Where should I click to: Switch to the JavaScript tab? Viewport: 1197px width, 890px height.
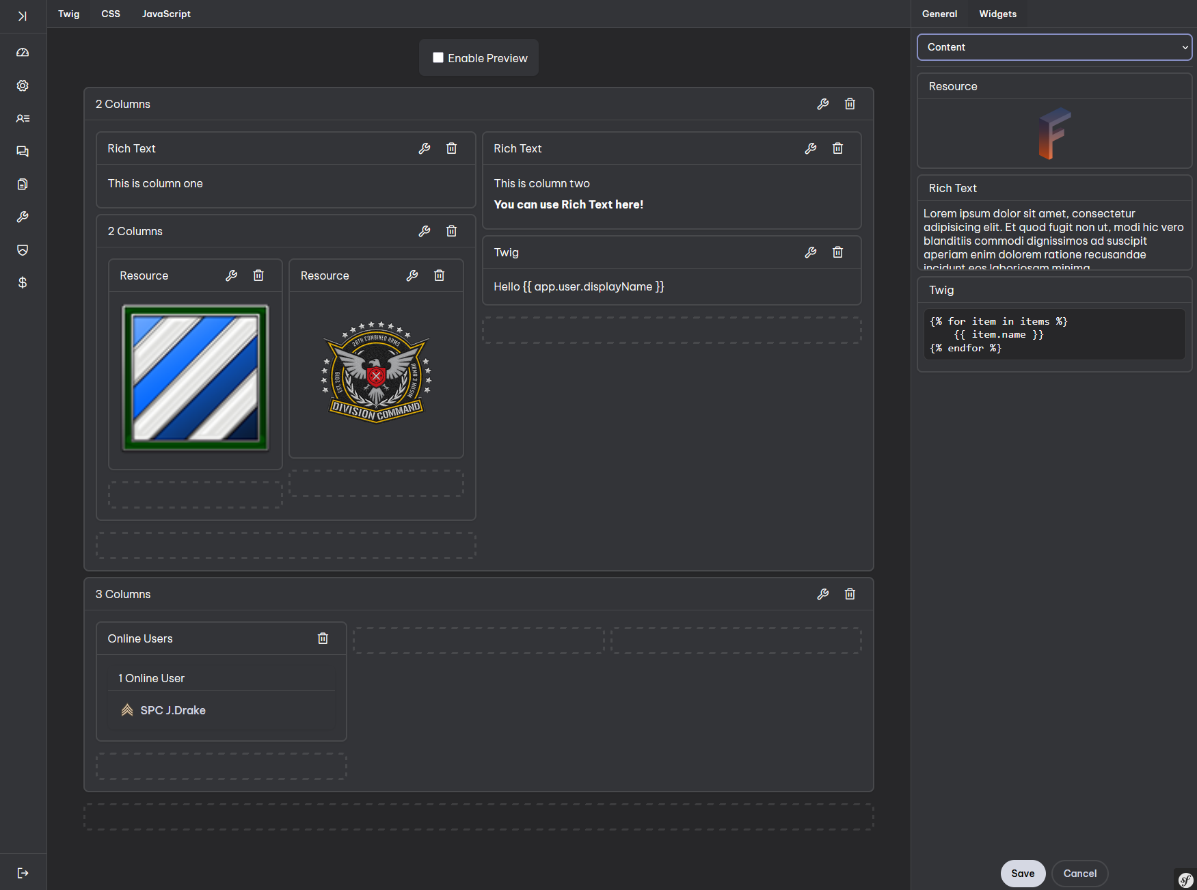[x=166, y=14]
